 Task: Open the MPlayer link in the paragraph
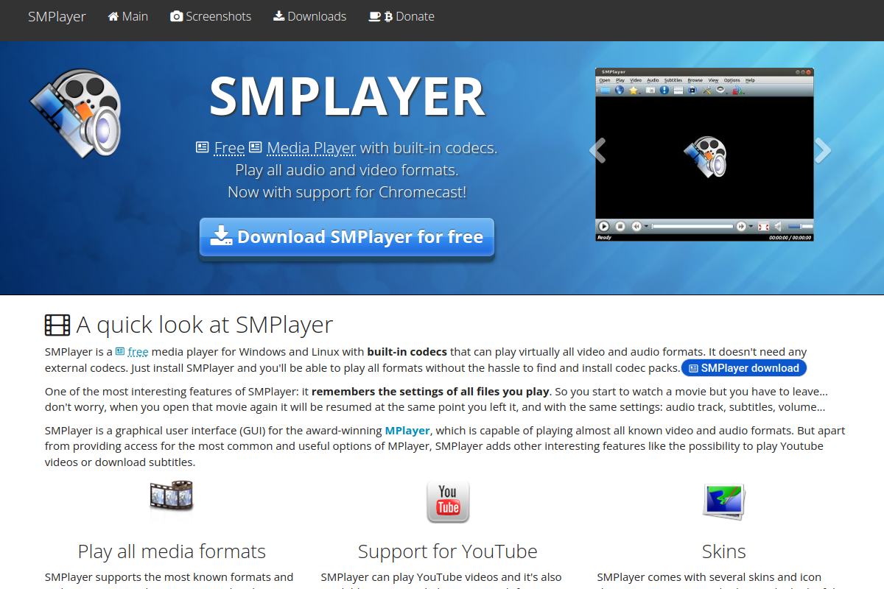tap(407, 430)
